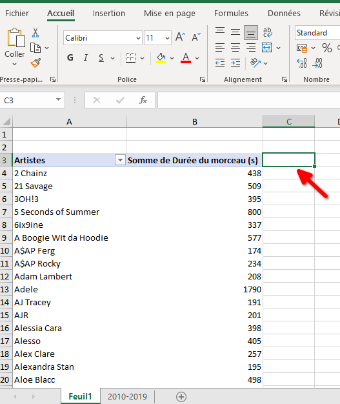
Task: Apply accounting number format icon
Action: point(302,48)
